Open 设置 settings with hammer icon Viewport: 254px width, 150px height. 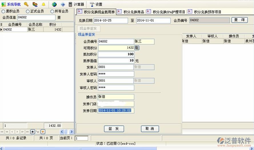pos(96,4)
